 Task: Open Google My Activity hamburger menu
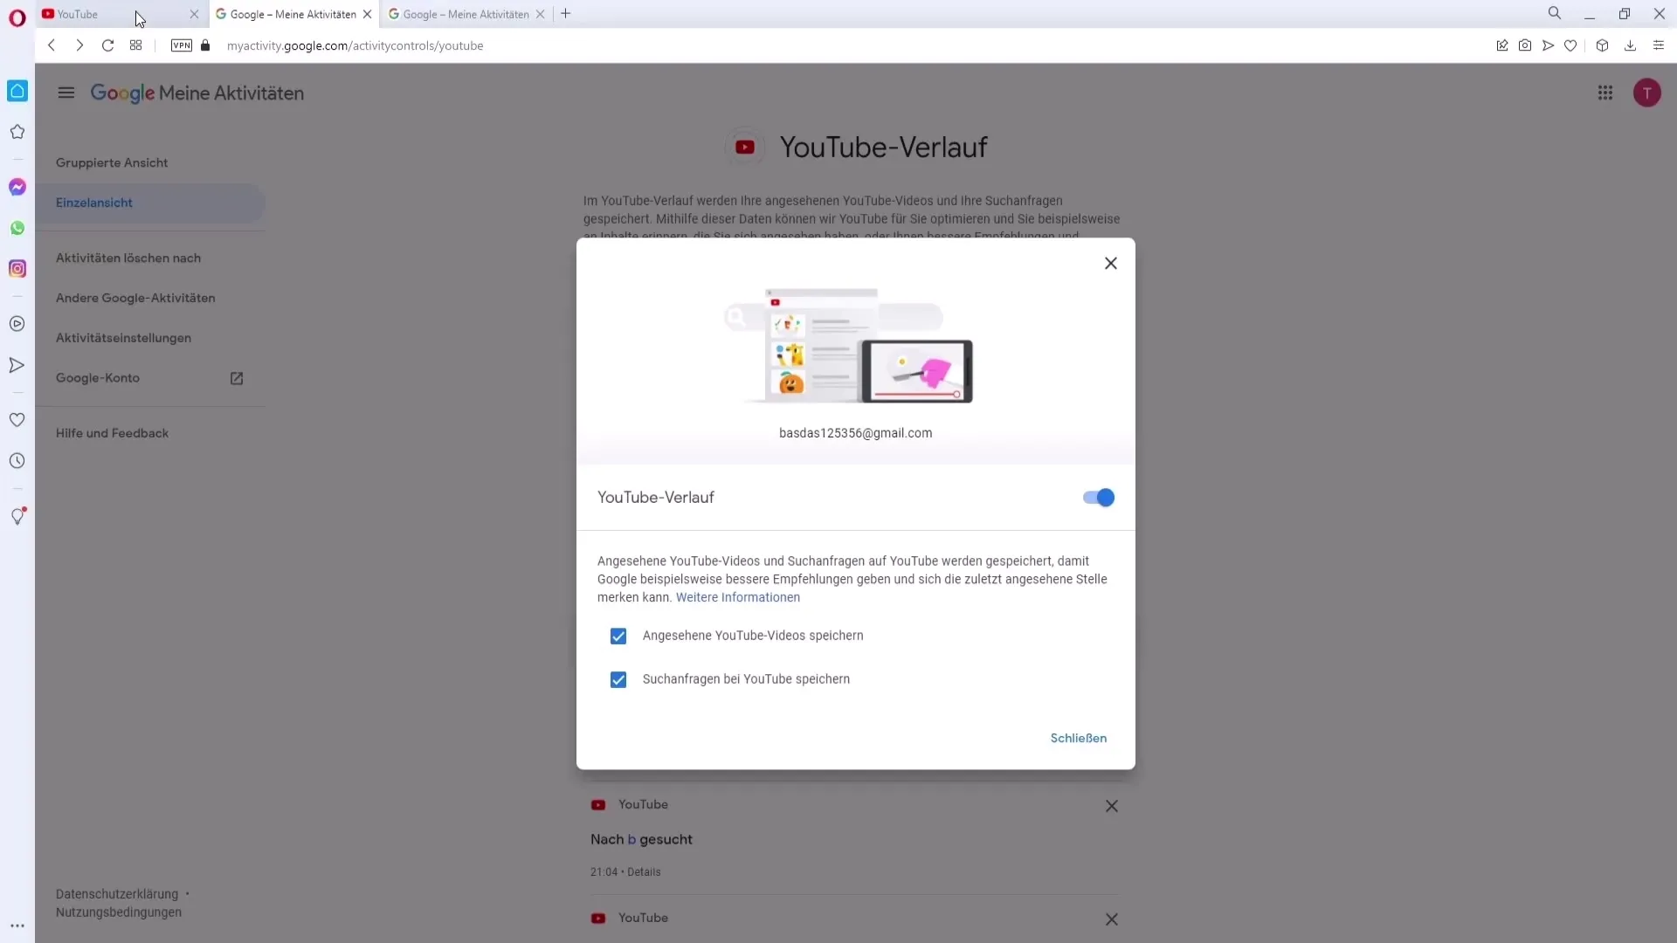coord(66,93)
